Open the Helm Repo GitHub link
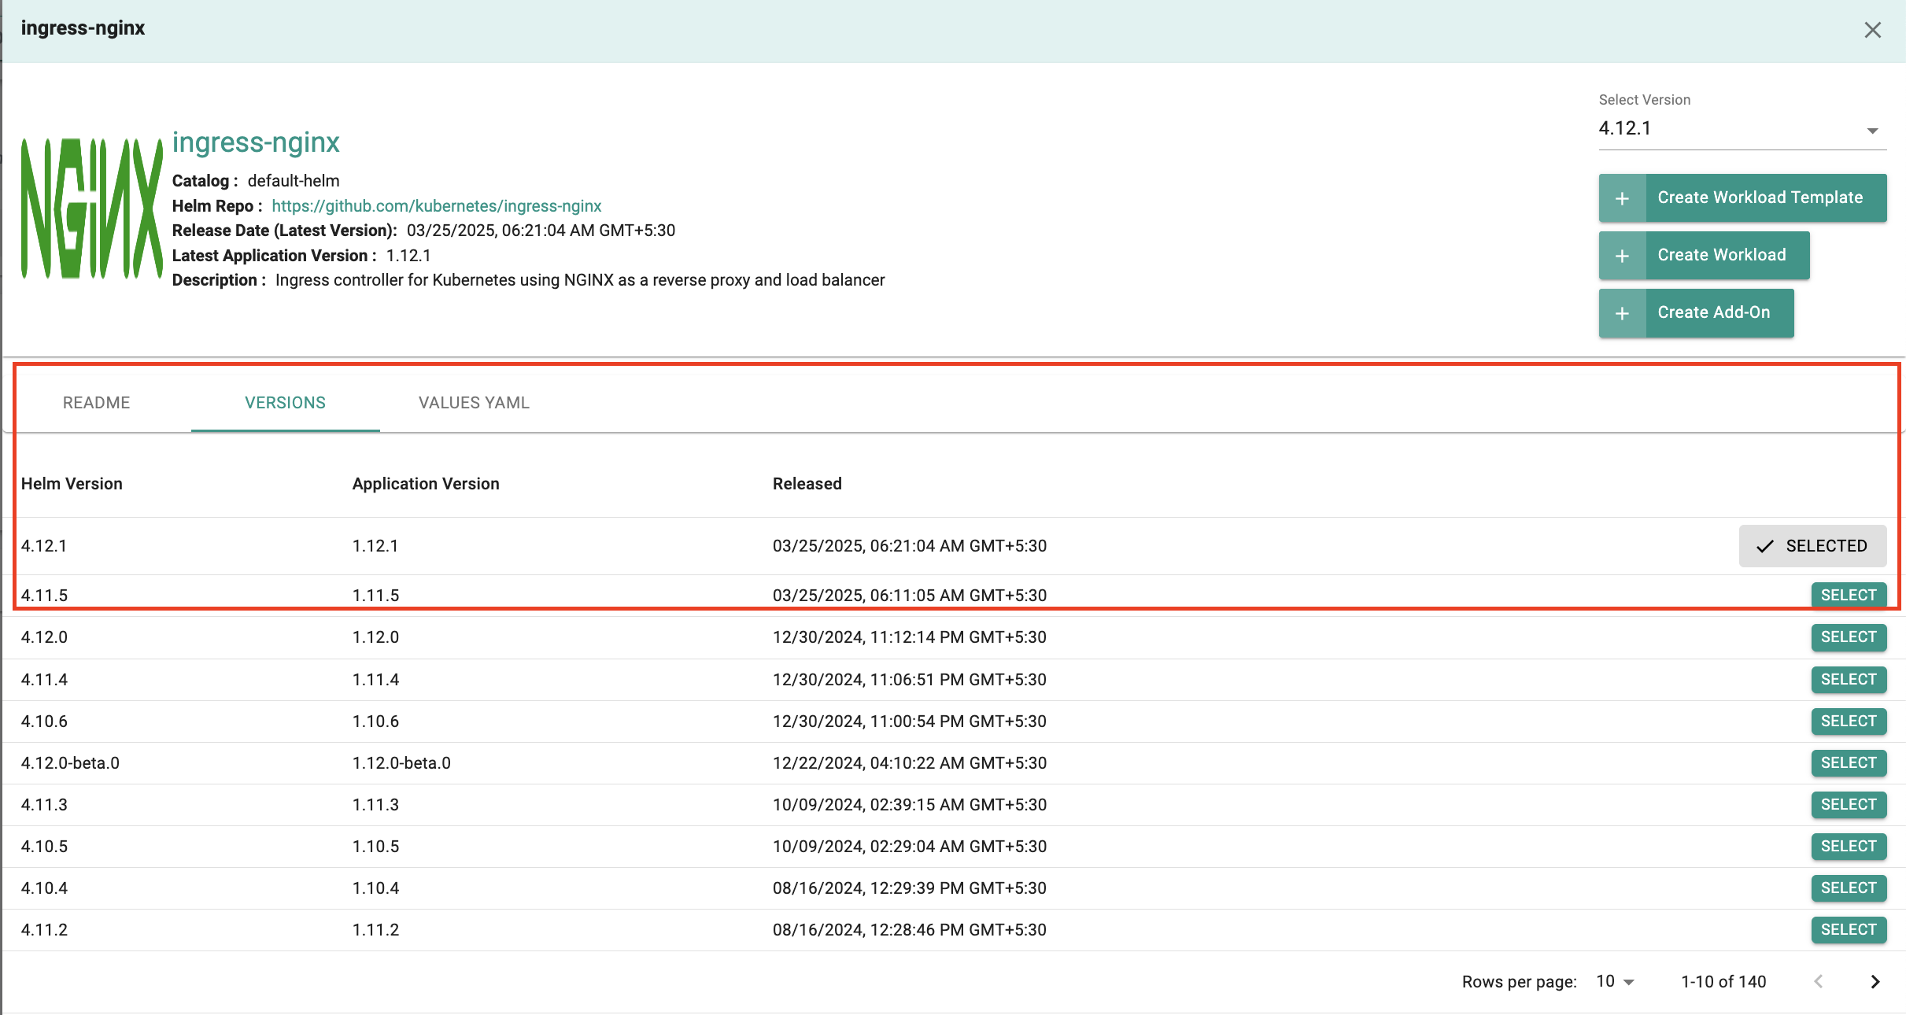Viewport: 1906px width, 1015px height. 436,206
